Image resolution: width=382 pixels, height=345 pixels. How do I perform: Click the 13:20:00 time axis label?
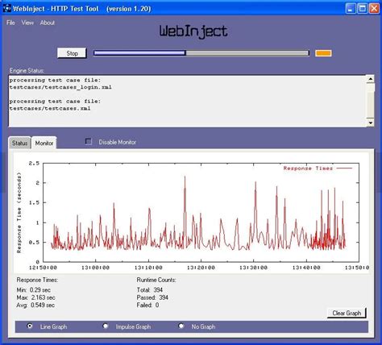pos(201,268)
